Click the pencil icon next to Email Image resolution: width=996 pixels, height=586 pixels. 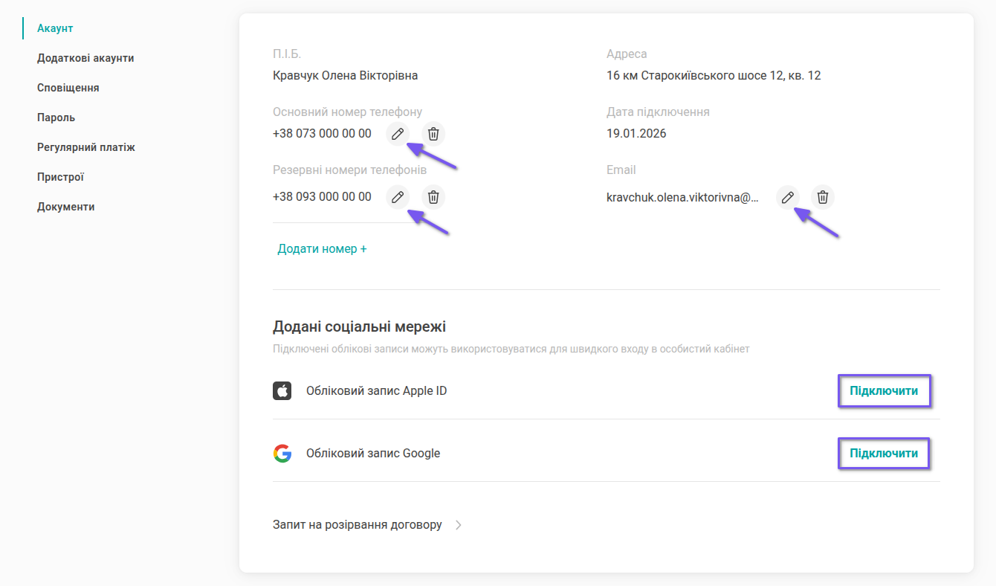[788, 197]
